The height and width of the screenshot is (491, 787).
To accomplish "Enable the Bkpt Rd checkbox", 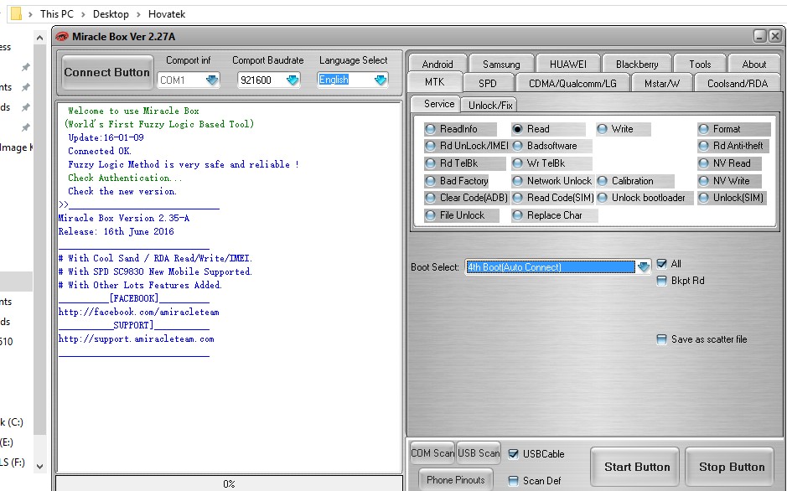I will [662, 281].
